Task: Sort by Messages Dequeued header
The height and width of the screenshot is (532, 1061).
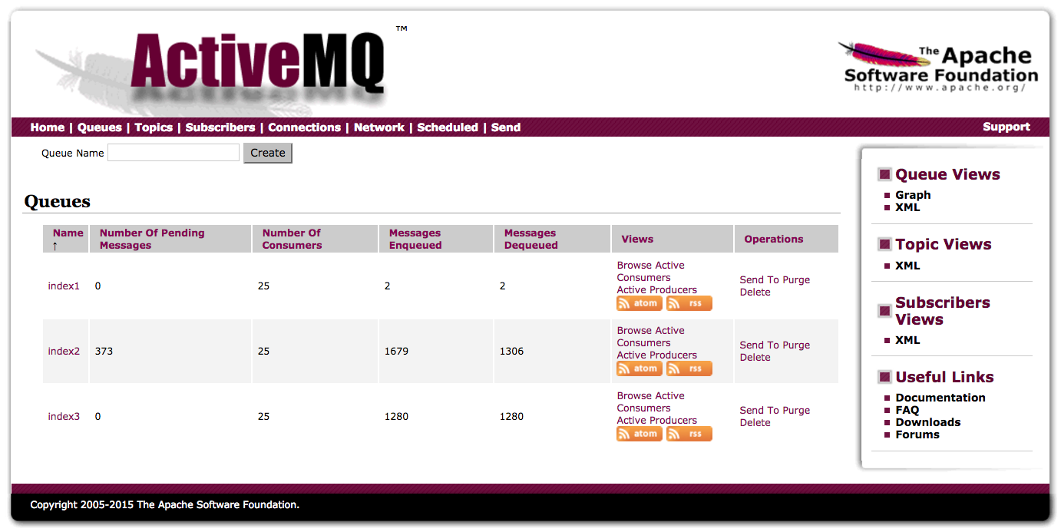Action: coord(530,239)
